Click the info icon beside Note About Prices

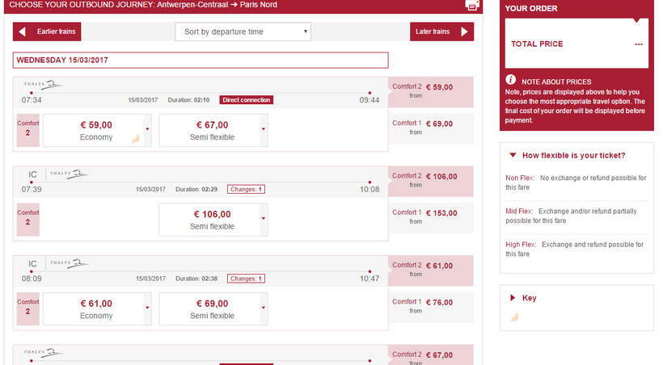pos(511,80)
